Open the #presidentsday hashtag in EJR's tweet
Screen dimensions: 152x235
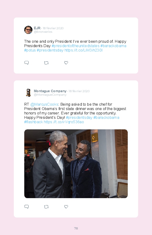tap(50, 50)
